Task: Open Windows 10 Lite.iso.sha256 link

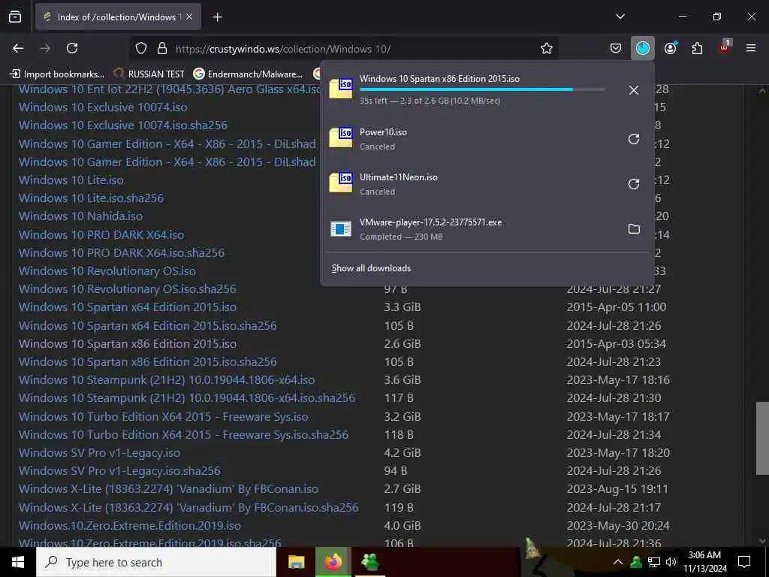Action: (91, 198)
